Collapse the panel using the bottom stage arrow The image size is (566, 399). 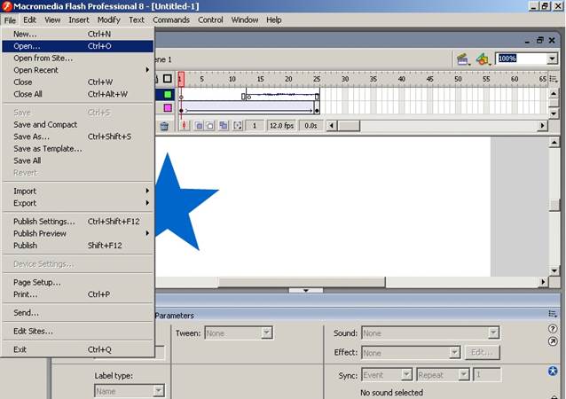coord(306,290)
